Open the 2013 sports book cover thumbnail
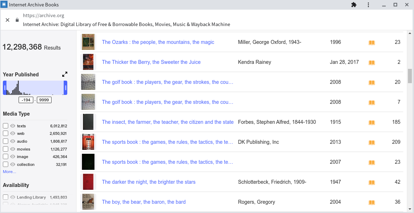Screen dimensions: 414x213 [x=88, y=142]
